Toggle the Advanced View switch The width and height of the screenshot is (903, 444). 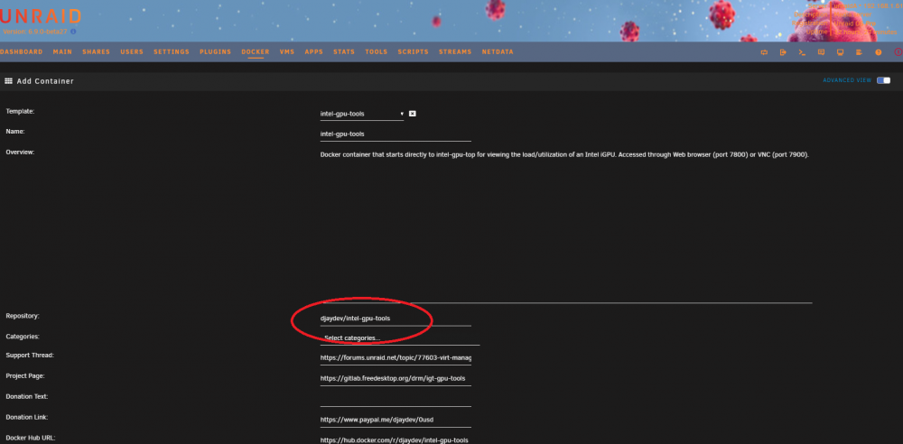[x=883, y=80]
